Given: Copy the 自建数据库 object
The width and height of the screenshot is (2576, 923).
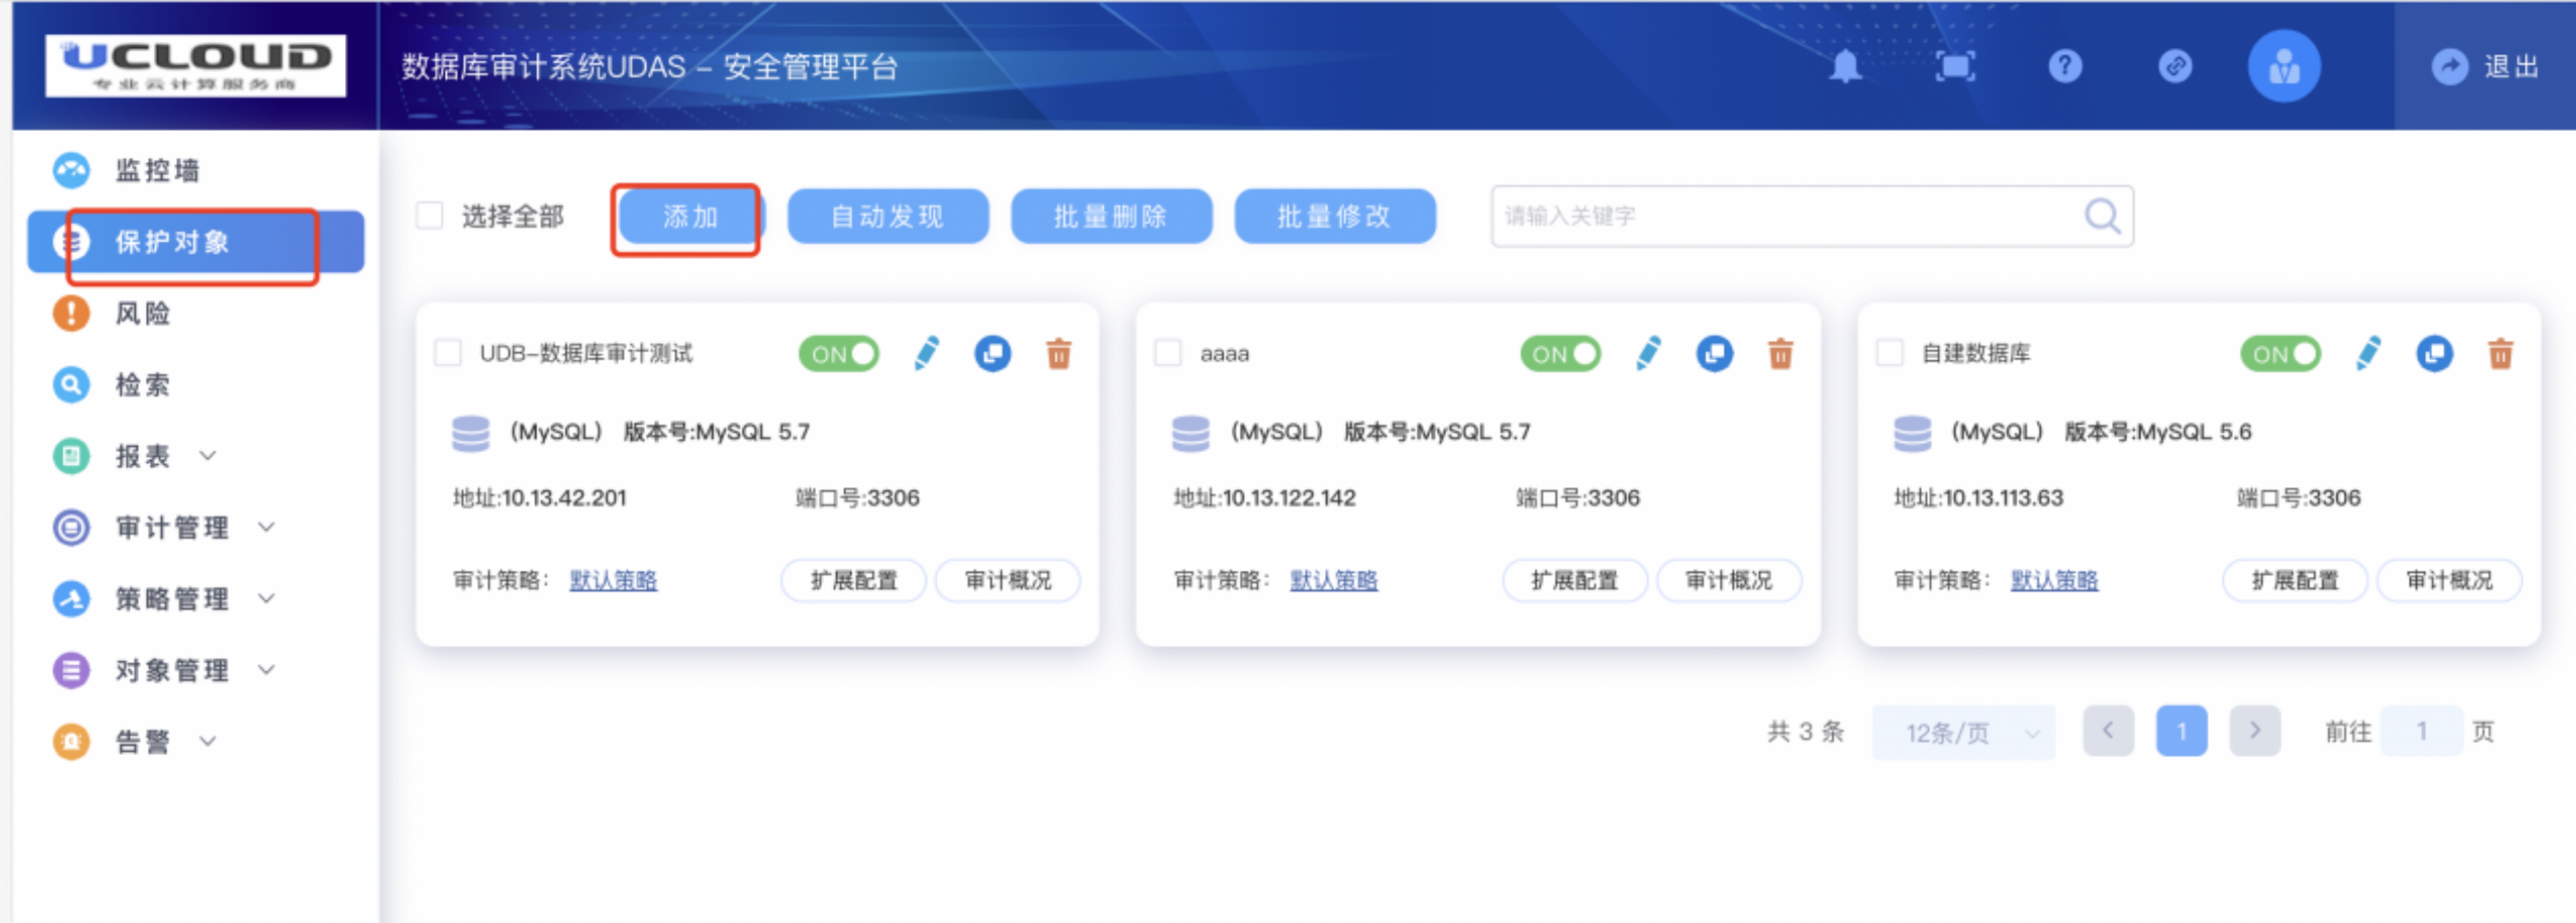Looking at the screenshot, I should 2434,353.
